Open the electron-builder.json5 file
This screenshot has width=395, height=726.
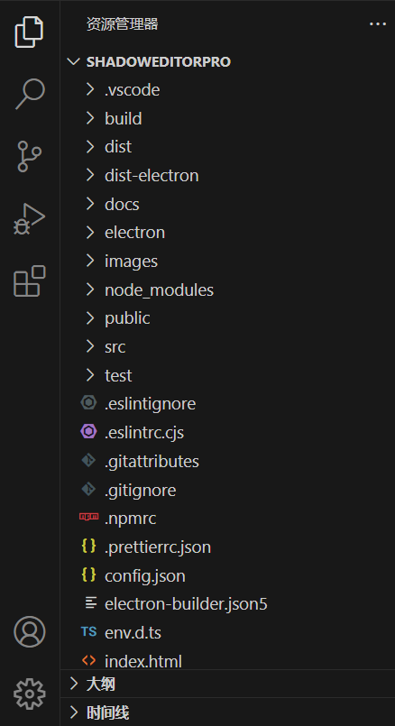tap(227, 603)
